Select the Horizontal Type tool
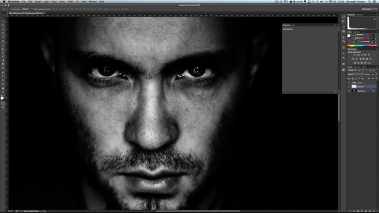The image size is (379, 213). click(x=3, y=76)
